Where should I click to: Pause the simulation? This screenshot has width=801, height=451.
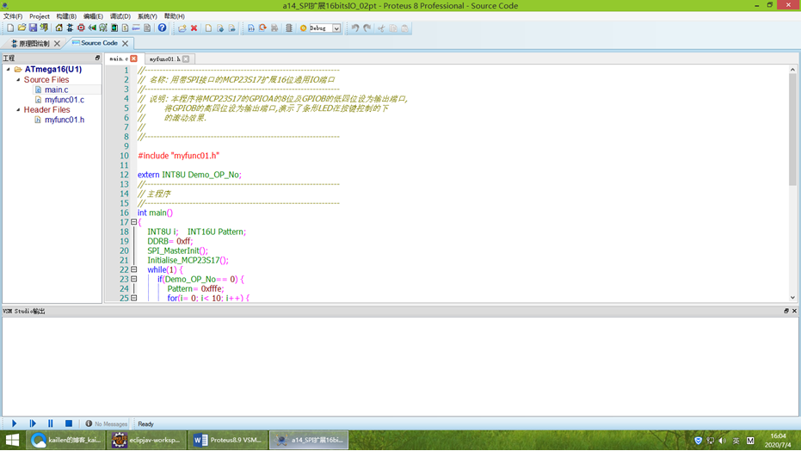[50, 423]
